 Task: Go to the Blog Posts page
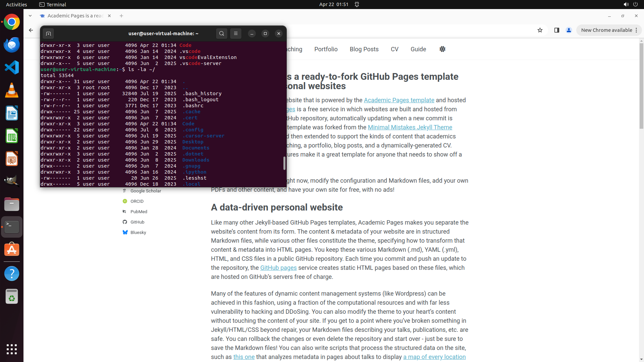(364, 49)
